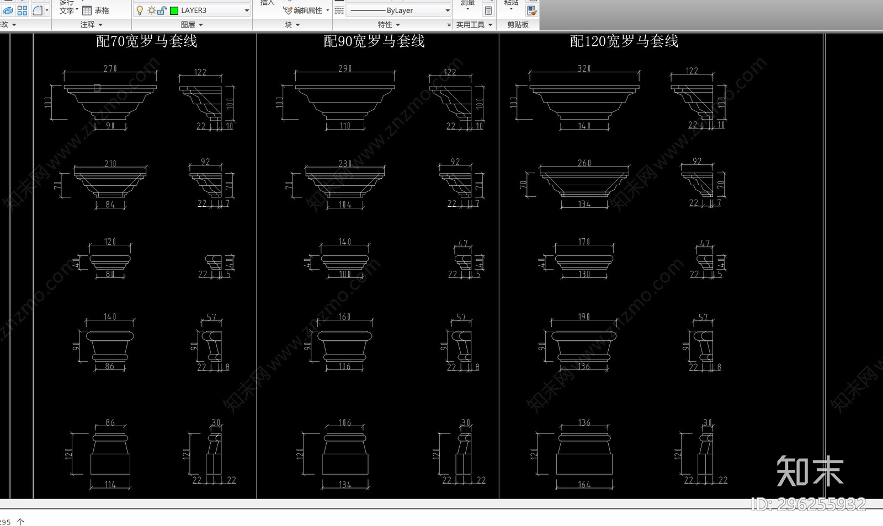The height and width of the screenshot is (526, 883).
Task: Click the 260 dimension text
Action: click(x=584, y=163)
